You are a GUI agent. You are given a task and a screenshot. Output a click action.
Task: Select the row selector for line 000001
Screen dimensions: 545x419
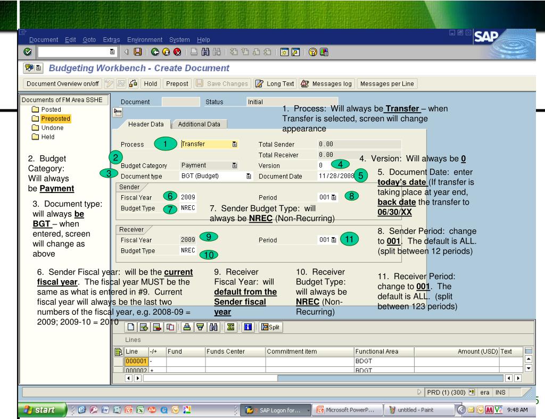119,362
